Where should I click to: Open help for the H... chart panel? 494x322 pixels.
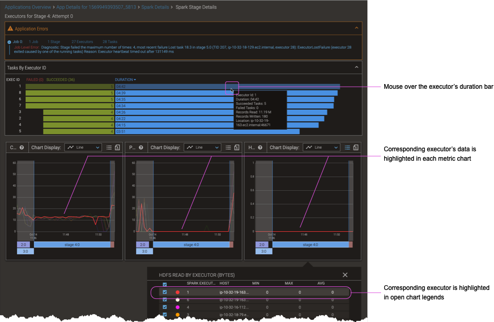(260, 148)
